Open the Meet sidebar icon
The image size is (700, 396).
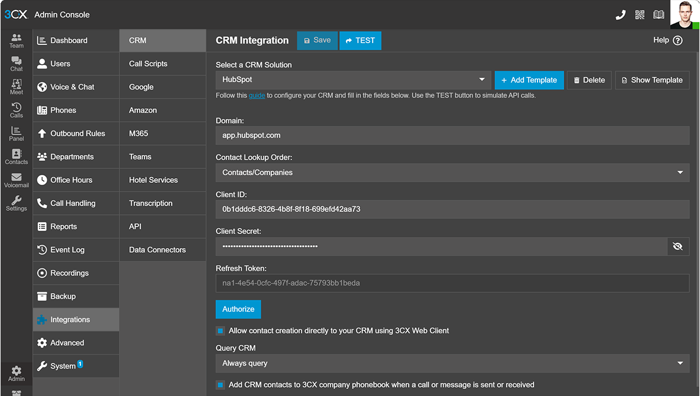pos(16,87)
